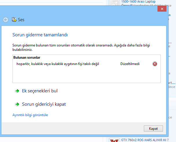
Task: Open GTX 760x2 ROG MARS thread in browser
Action: click(145, 140)
